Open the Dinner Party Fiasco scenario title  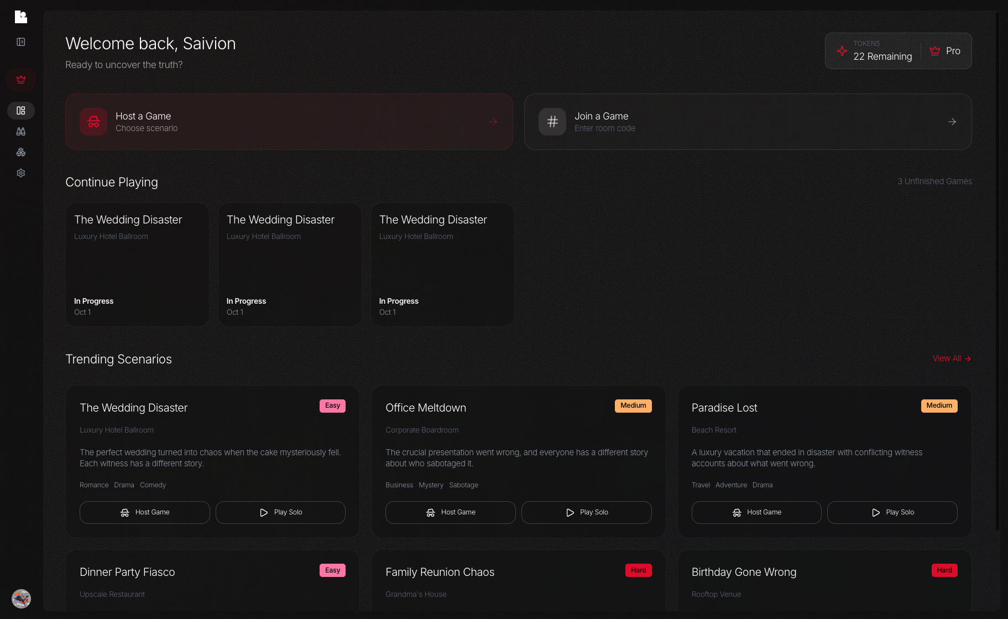[127, 572]
